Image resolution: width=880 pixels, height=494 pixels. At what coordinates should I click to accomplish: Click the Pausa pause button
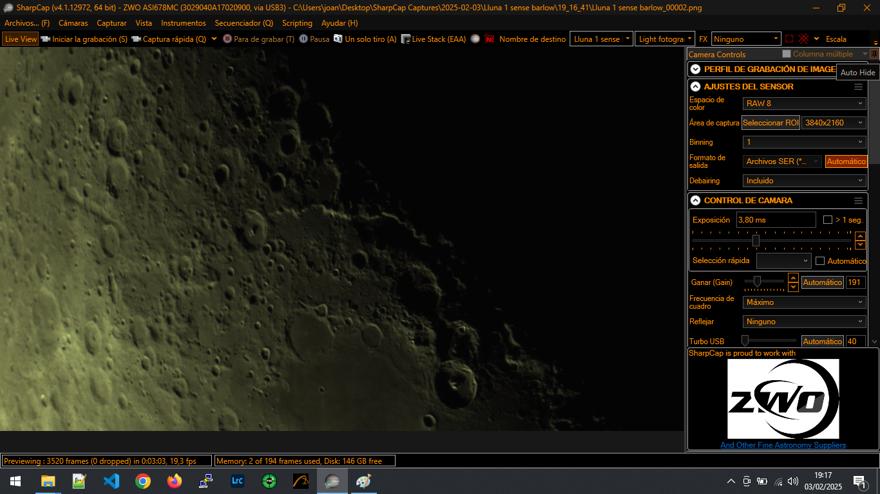[314, 39]
